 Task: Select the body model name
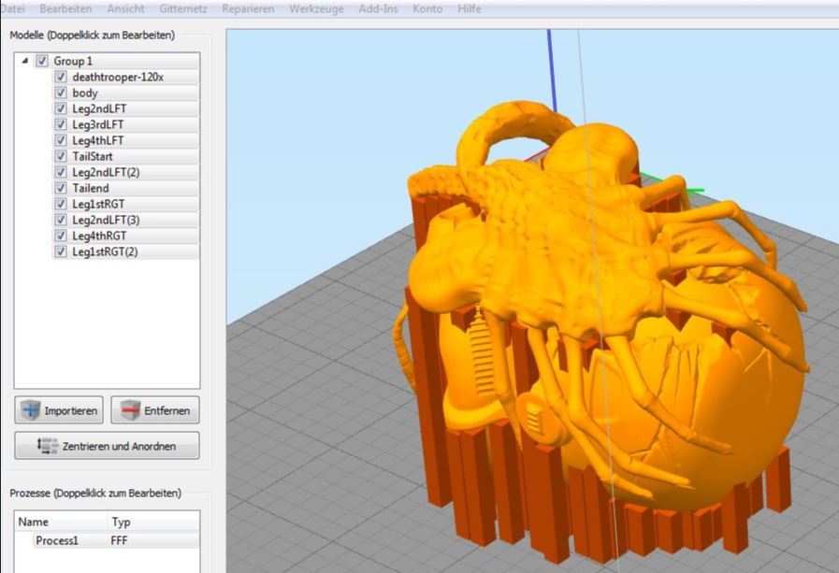point(85,93)
